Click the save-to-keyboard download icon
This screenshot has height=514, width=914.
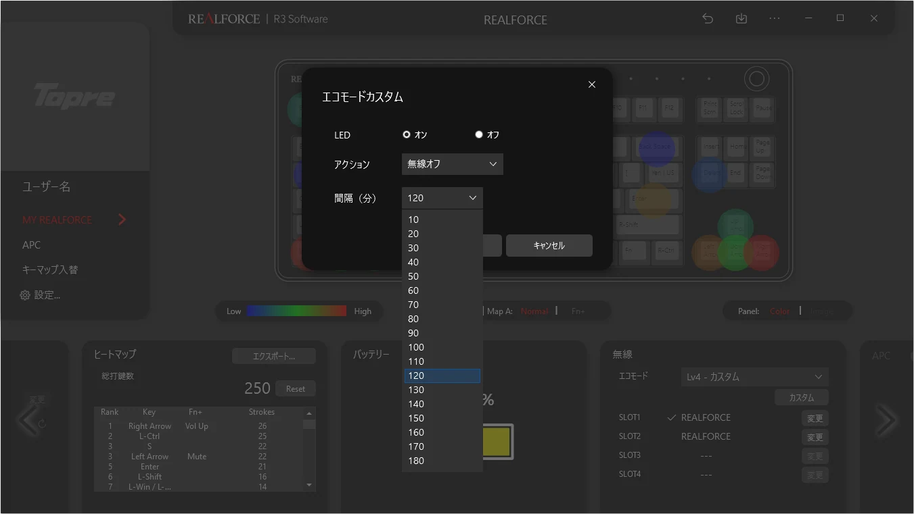coord(741,19)
